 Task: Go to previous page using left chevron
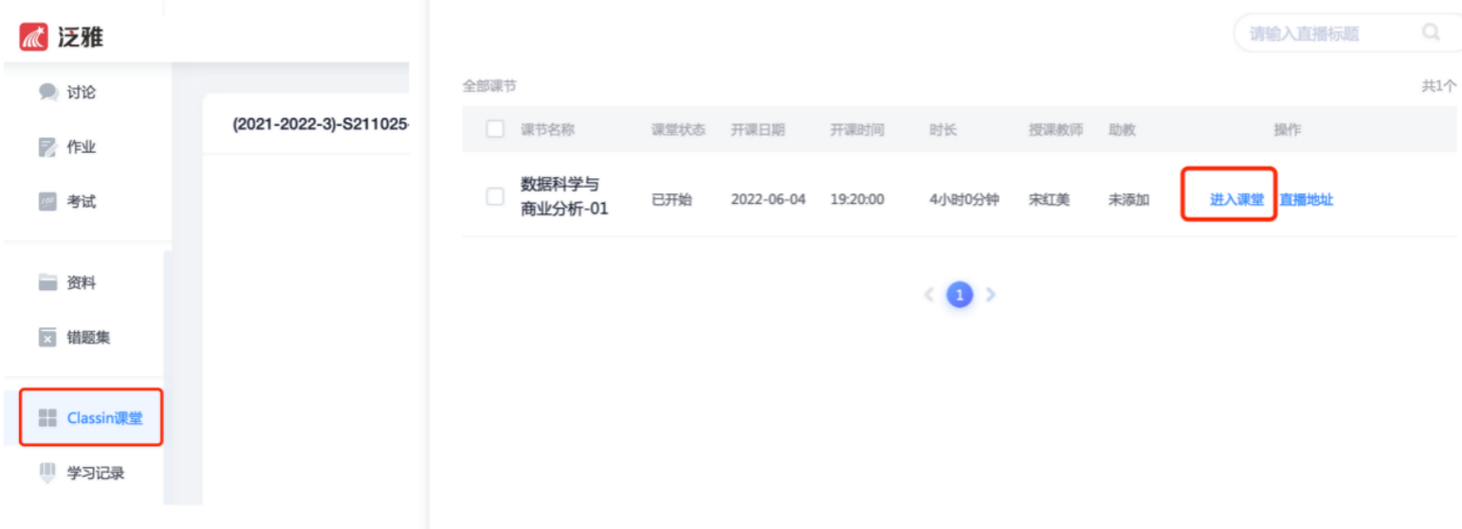(x=929, y=295)
